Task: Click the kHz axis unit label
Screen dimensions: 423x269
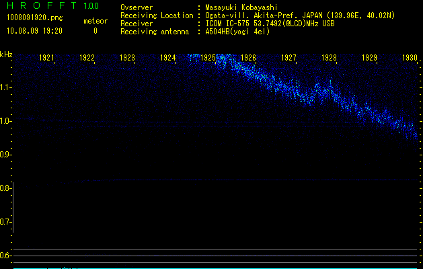Action: [6, 54]
